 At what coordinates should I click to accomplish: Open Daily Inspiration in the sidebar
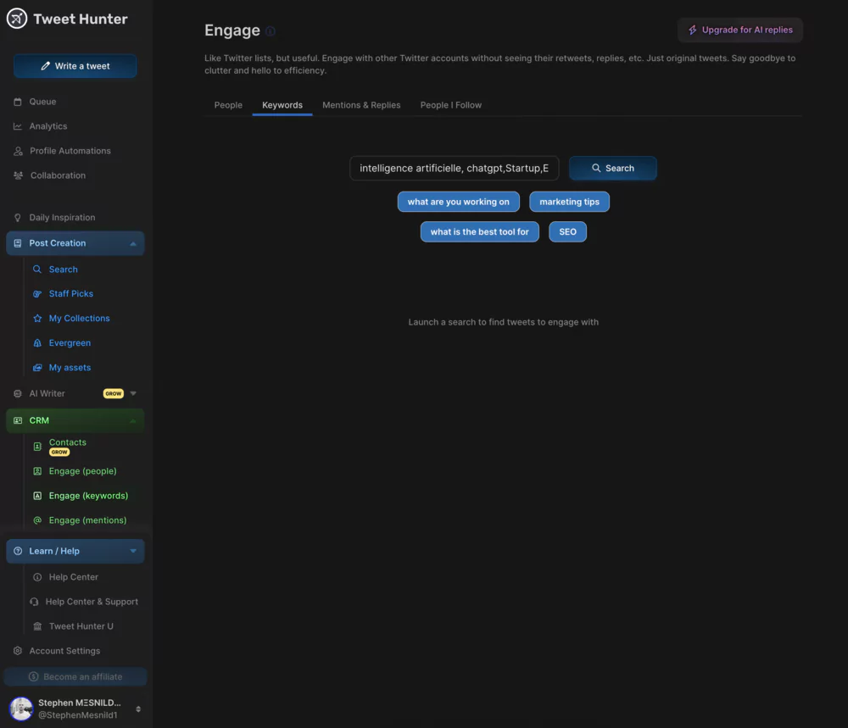tap(62, 217)
